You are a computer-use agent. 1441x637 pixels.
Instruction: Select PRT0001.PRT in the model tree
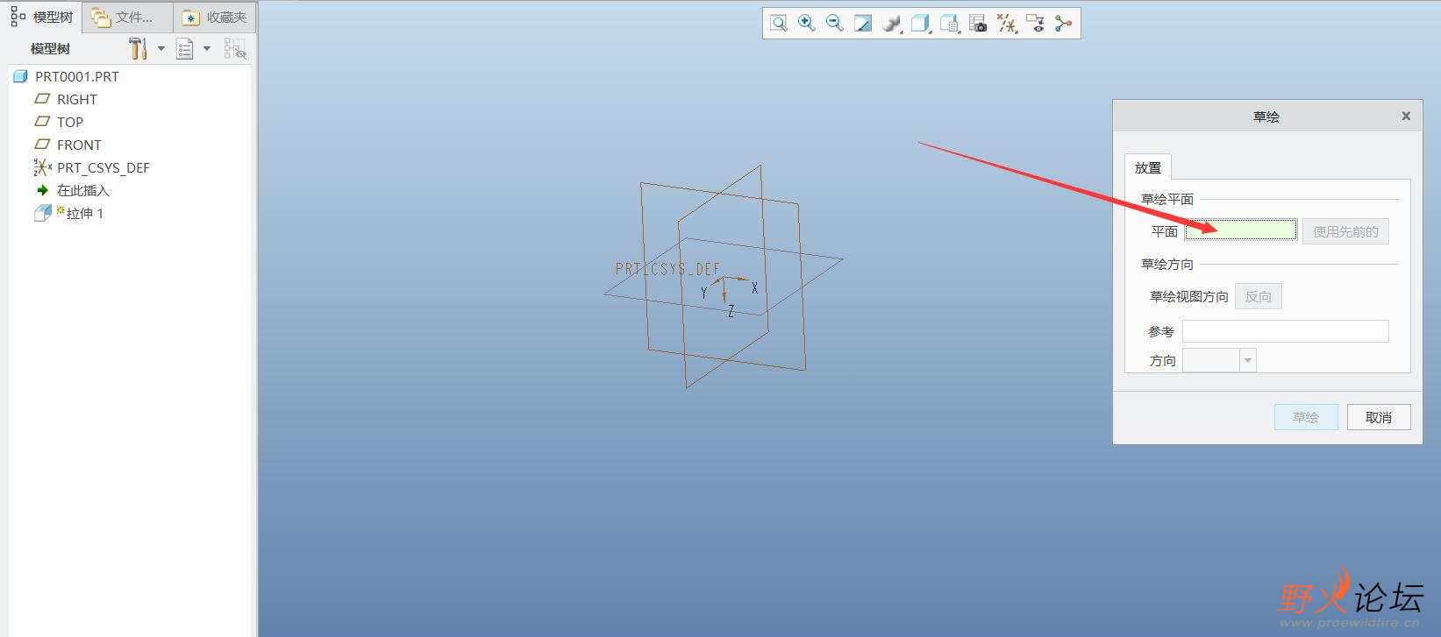click(77, 76)
